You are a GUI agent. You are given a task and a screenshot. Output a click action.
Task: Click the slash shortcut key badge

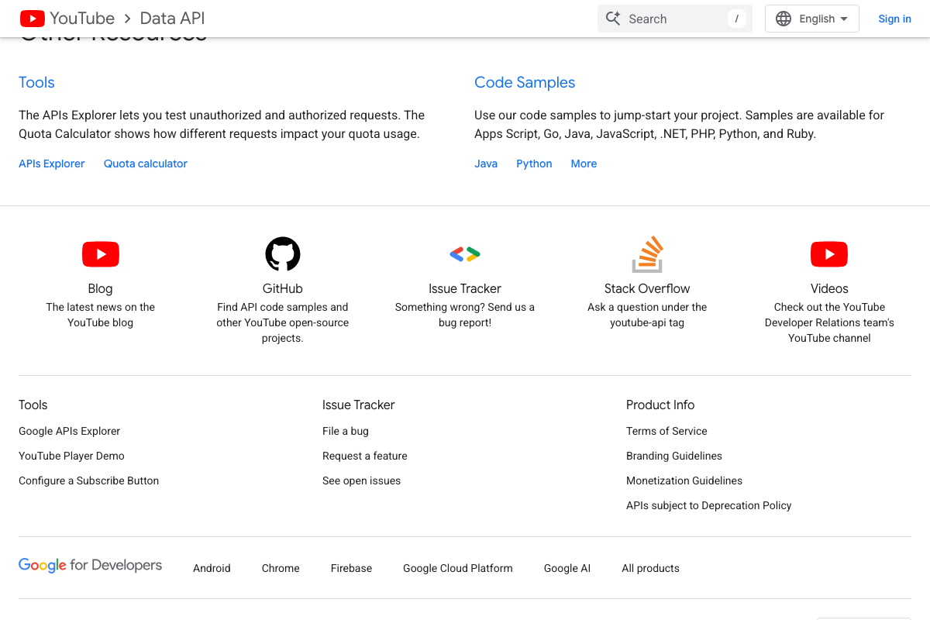tap(737, 19)
